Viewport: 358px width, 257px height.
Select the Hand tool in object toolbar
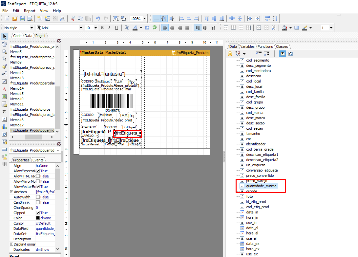click(x=4, y=44)
